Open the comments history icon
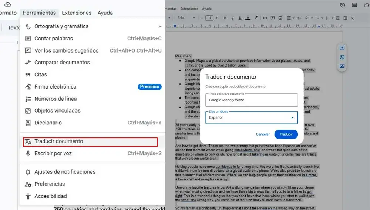The width and height of the screenshot is (370, 210). click(354, 5)
